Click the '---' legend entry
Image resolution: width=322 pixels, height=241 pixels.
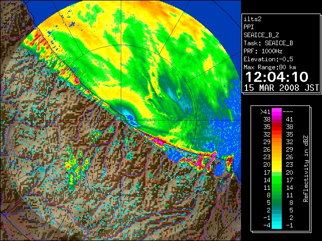point(288,112)
